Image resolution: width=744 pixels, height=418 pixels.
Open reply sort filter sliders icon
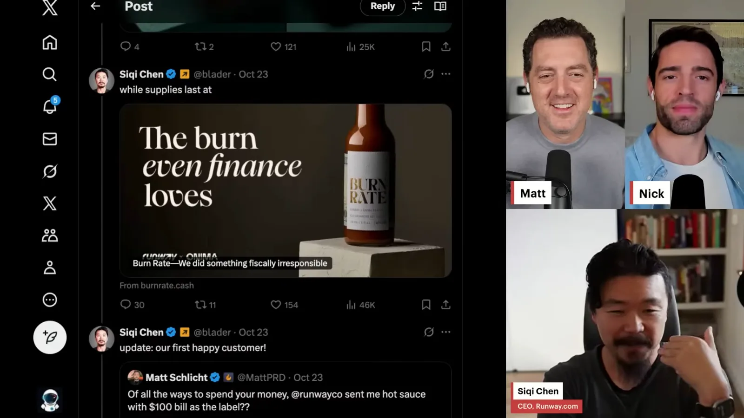[x=417, y=6]
